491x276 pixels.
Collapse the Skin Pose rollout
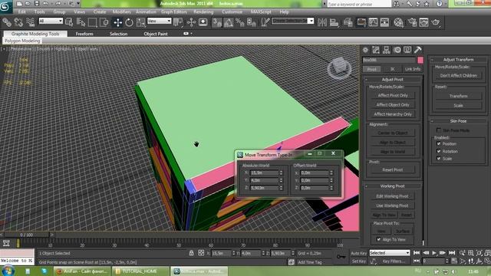458,121
